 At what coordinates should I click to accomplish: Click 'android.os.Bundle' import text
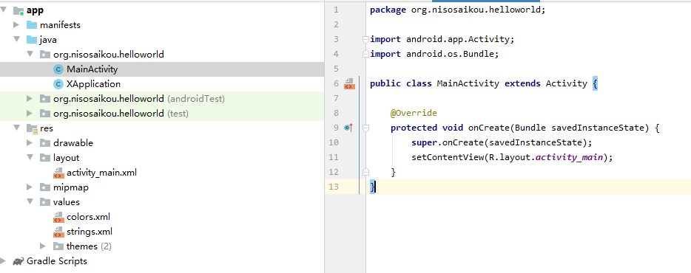(450, 54)
